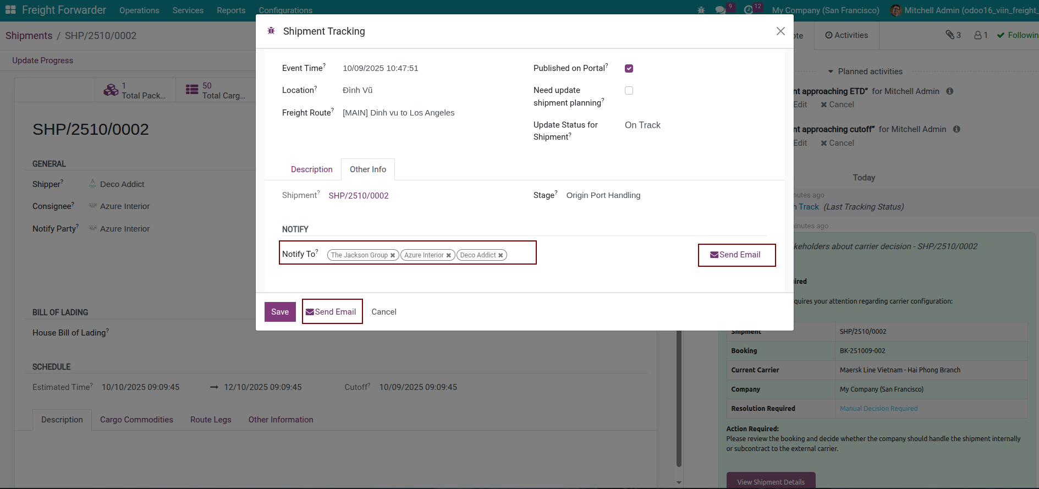
Task: Click the debug bug icon in navbar
Action: 701,10
